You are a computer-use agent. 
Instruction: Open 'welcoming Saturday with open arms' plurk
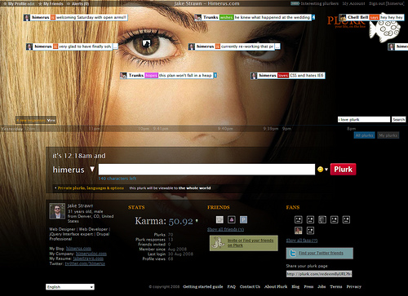[91, 17]
